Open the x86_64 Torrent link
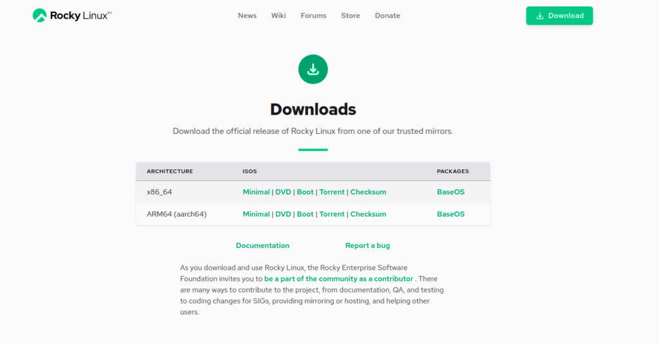 click(x=332, y=192)
